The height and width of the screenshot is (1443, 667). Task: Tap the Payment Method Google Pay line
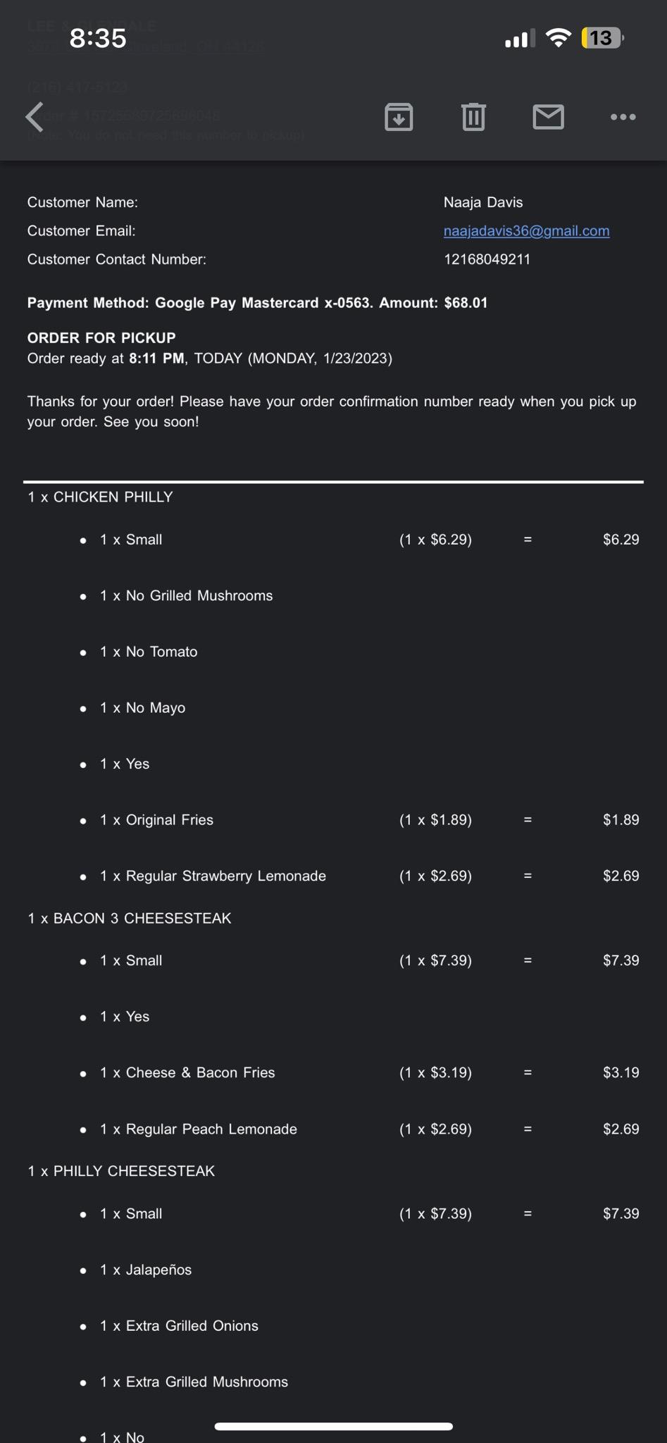pos(257,303)
